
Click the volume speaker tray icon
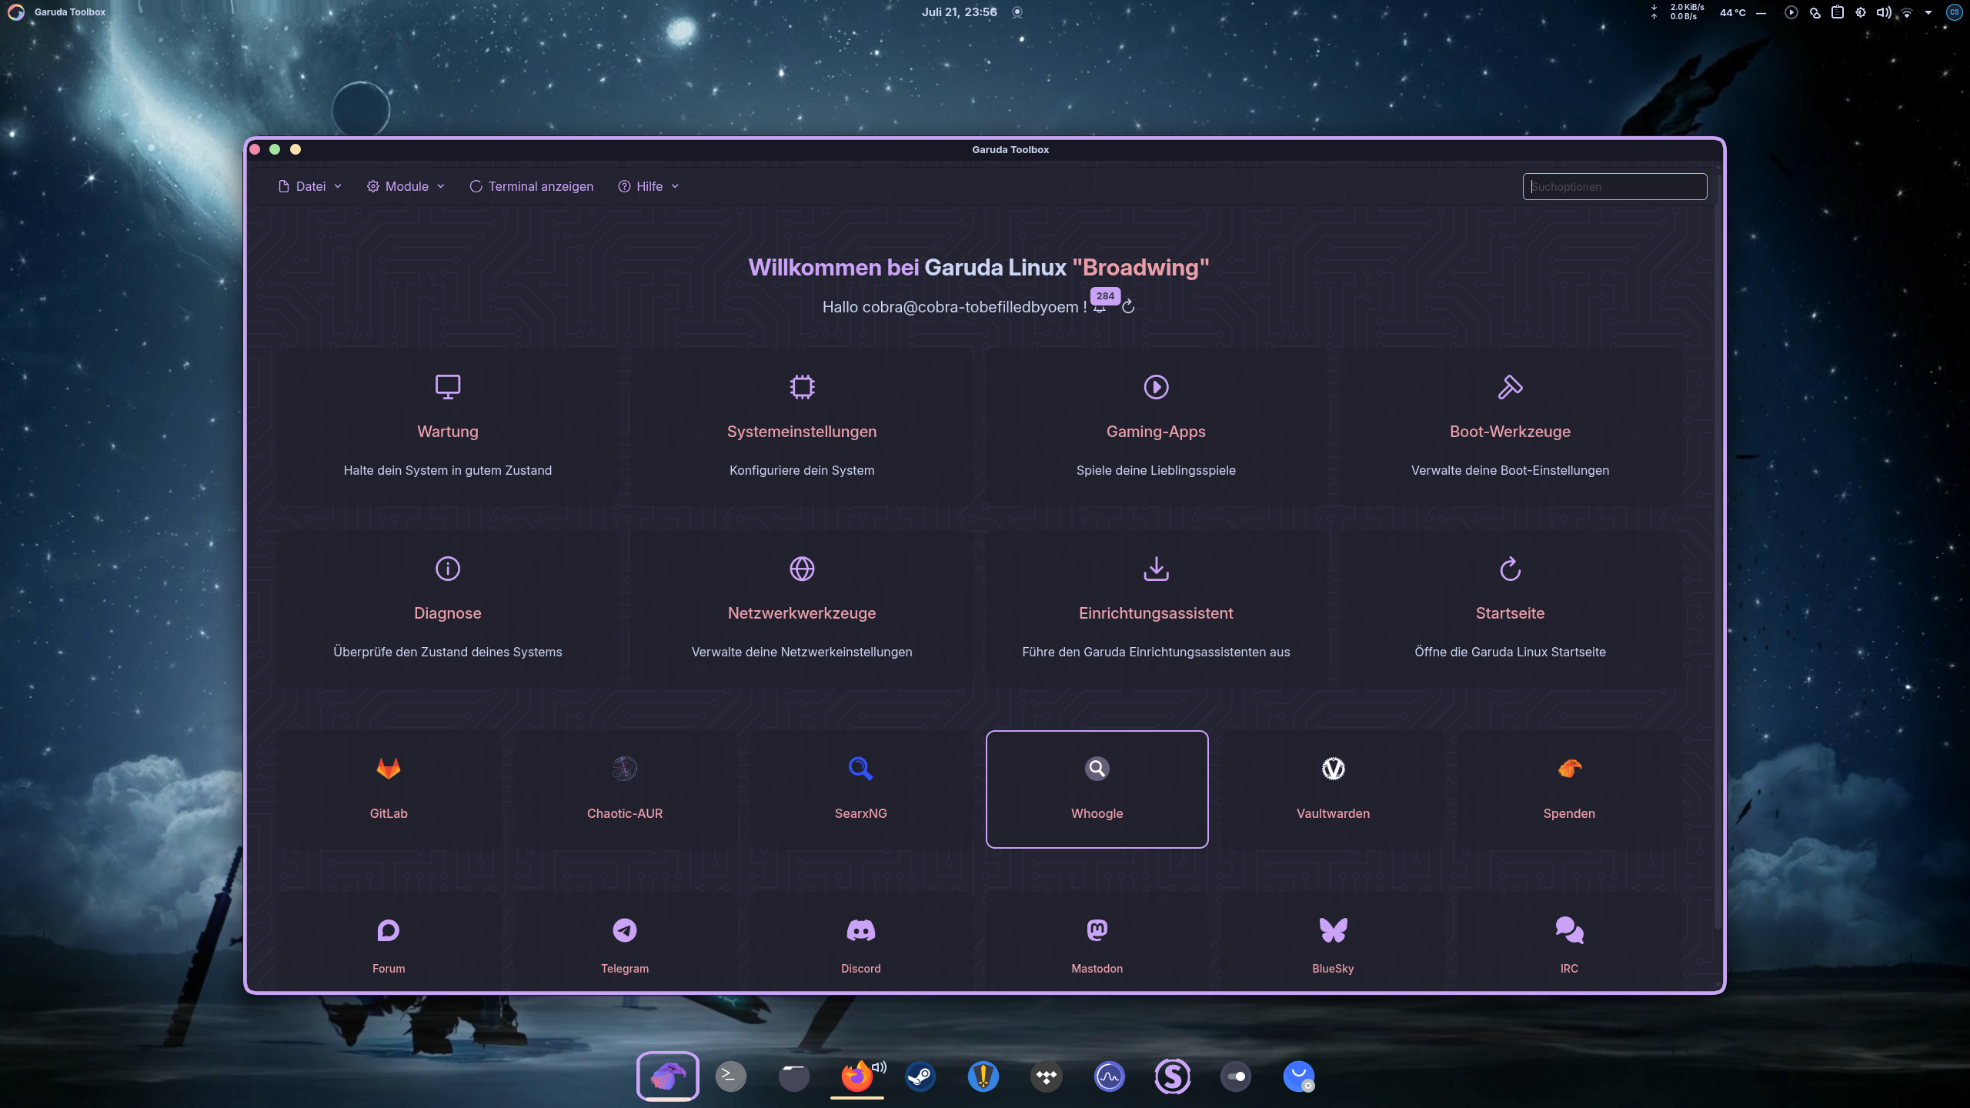[1883, 12]
